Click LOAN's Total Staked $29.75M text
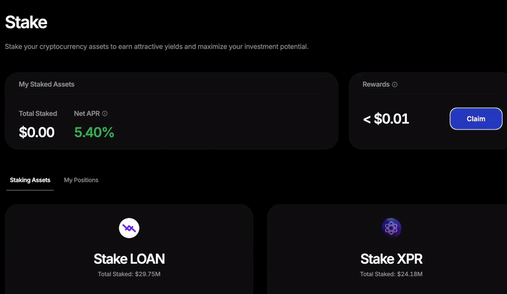 coord(129,274)
